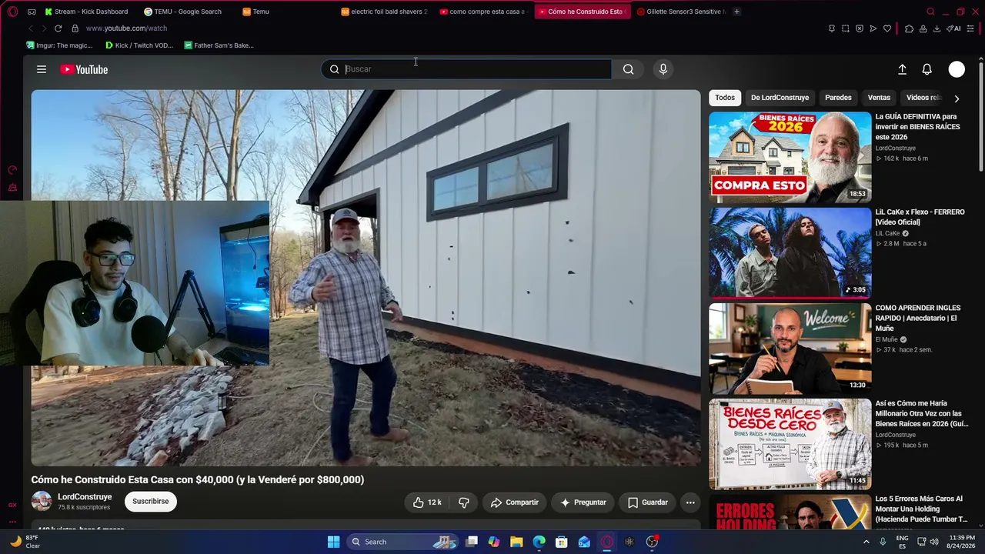Open YouTube notifications bell
This screenshot has height=554, width=985.
pyautogui.click(x=927, y=69)
